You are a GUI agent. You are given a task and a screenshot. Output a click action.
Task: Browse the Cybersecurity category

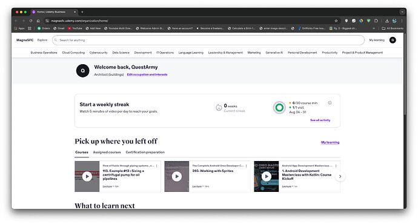tap(98, 53)
